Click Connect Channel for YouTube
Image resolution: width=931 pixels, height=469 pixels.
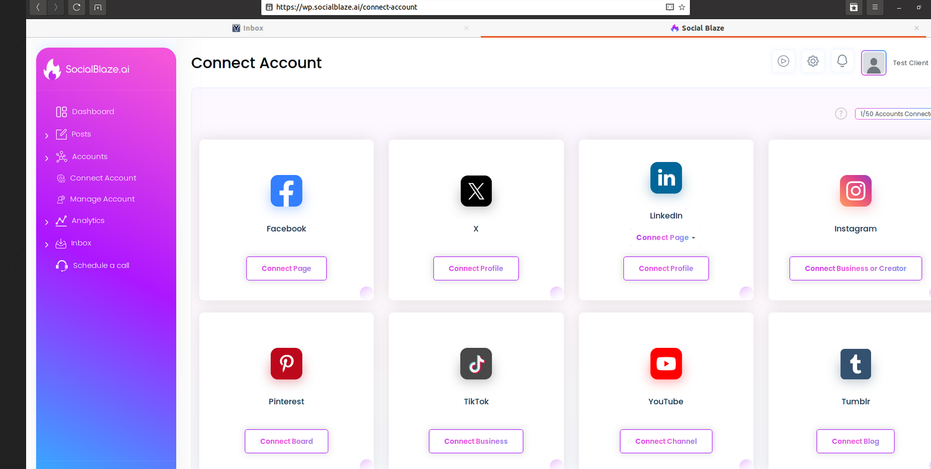(x=666, y=441)
